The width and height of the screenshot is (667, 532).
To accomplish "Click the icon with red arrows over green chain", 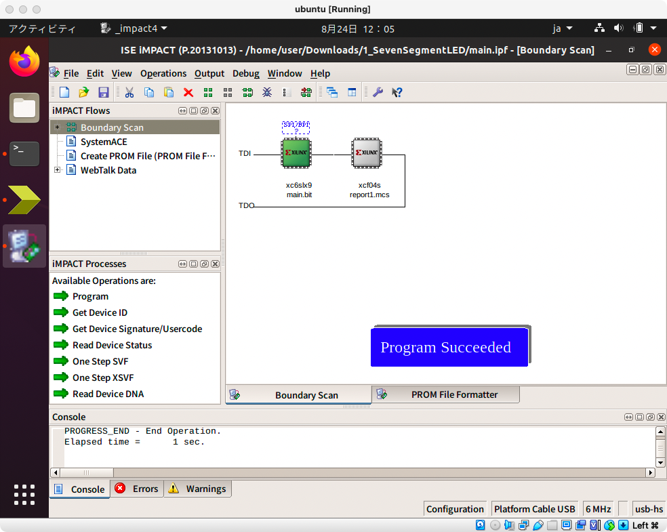I will pos(306,92).
